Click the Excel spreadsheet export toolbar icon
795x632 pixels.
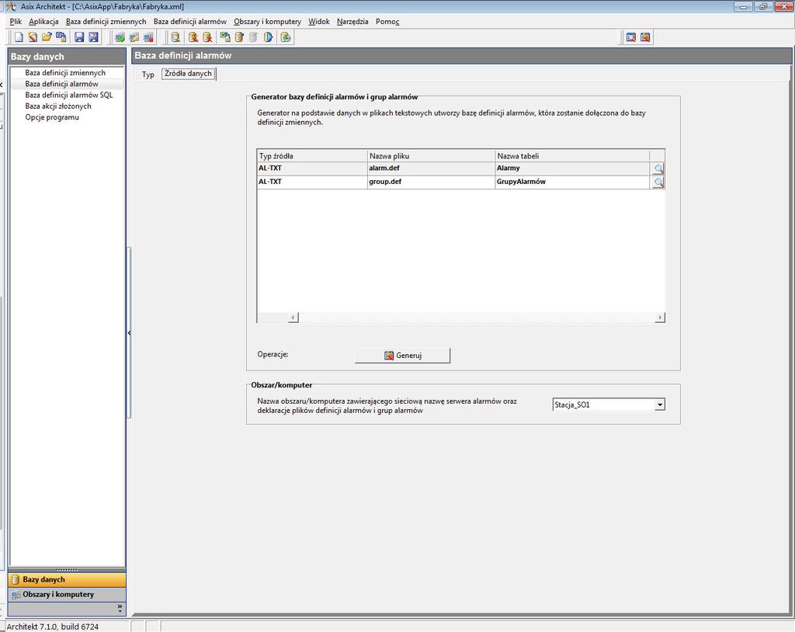click(225, 37)
